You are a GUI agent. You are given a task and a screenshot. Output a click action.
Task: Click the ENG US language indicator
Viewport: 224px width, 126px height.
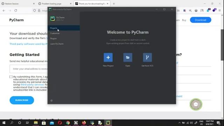click(202, 123)
